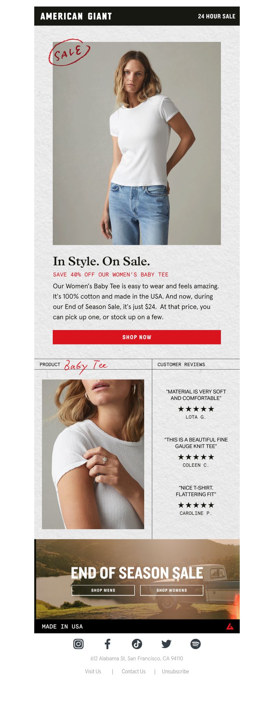Click the 24 HOUR SALE header text

216,16
